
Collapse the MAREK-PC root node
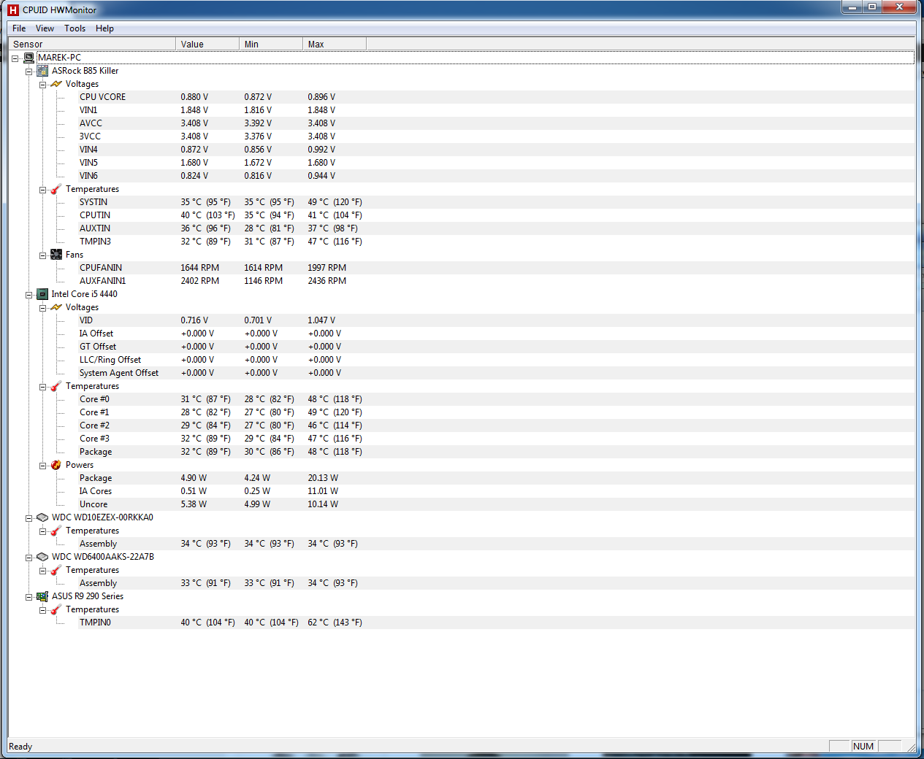coord(15,58)
